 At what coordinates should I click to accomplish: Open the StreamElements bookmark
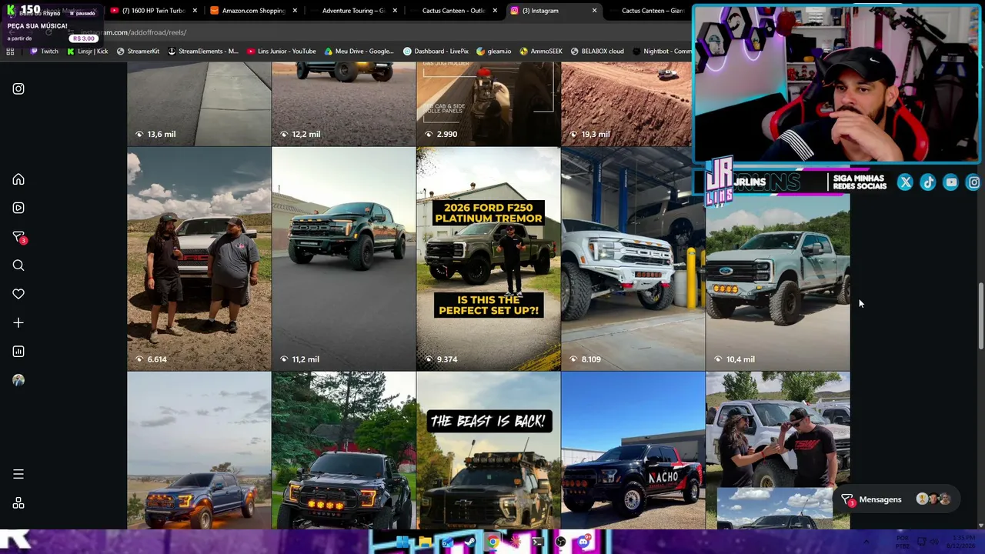tap(203, 52)
